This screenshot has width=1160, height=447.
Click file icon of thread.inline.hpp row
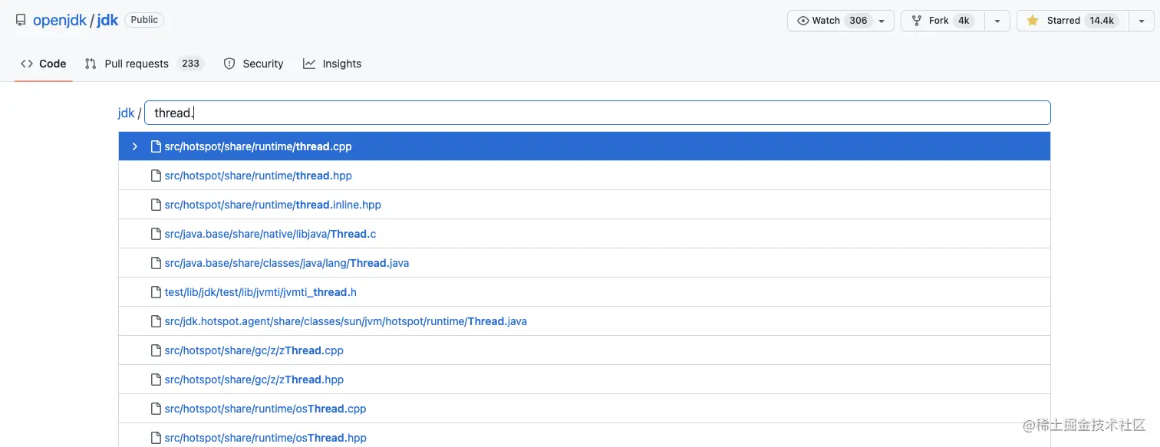156,205
